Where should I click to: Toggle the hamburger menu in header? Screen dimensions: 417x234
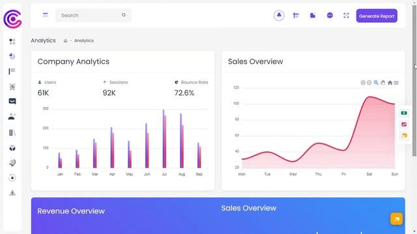click(45, 15)
